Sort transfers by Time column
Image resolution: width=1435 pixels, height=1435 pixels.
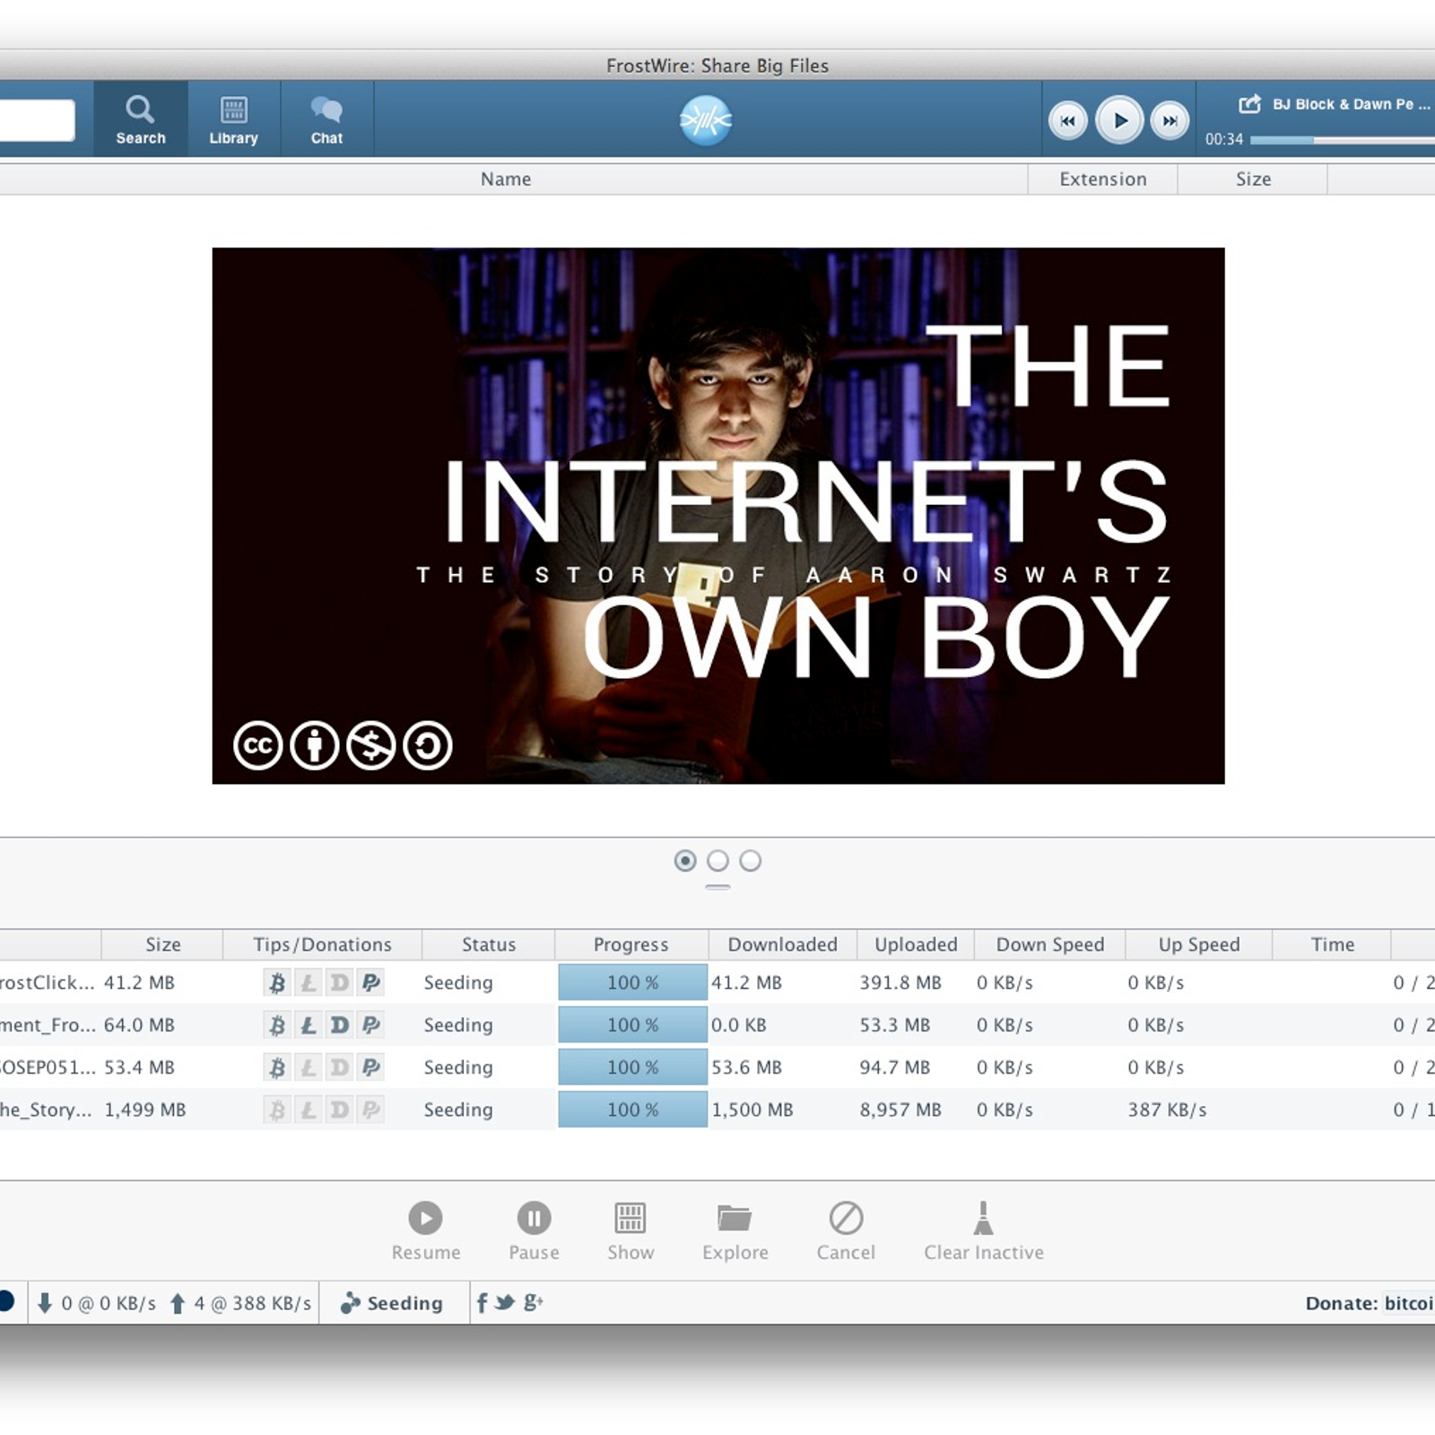tap(1333, 944)
